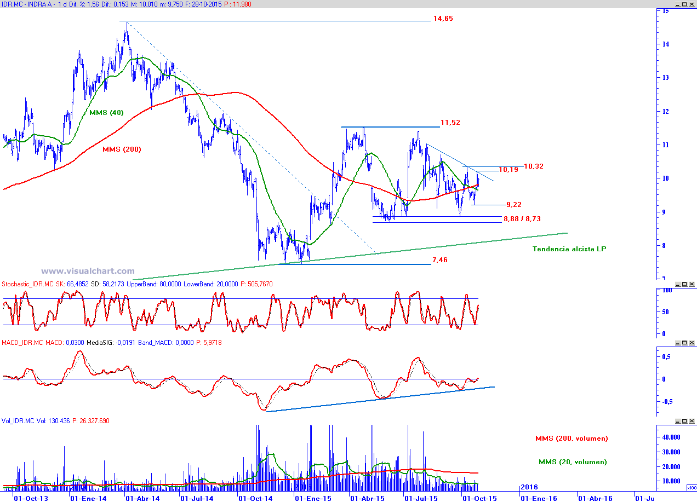Click the -0,5 value on MACD axis
The height and width of the screenshot is (502, 697).
coord(666,401)
